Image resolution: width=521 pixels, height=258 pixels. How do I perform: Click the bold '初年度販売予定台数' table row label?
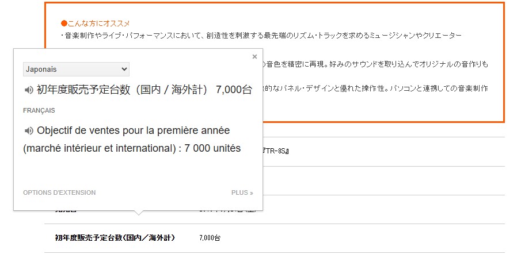click(115, 237)
